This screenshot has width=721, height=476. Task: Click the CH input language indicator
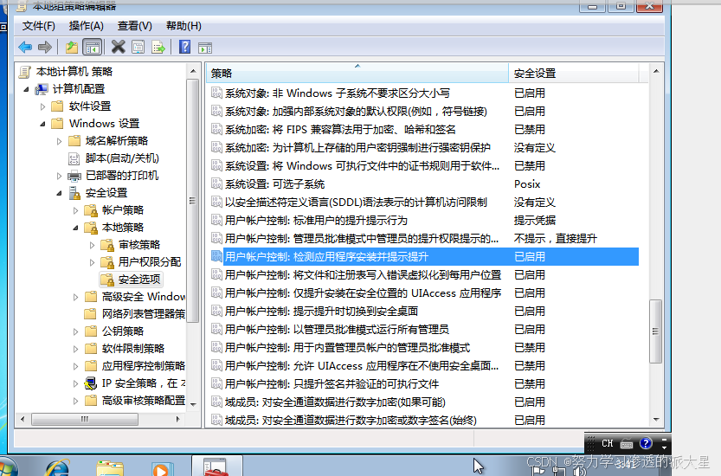point(607,443)
